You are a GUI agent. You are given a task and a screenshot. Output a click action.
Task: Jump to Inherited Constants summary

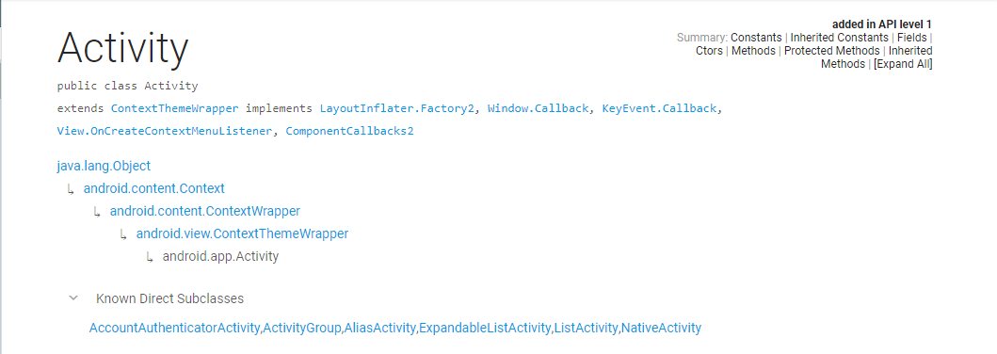tap(840, 37)
